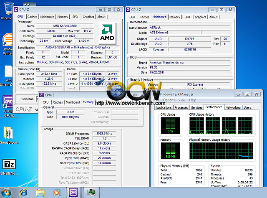
Task: Open Users tab in Task Manager
Action: click(247, 107)
